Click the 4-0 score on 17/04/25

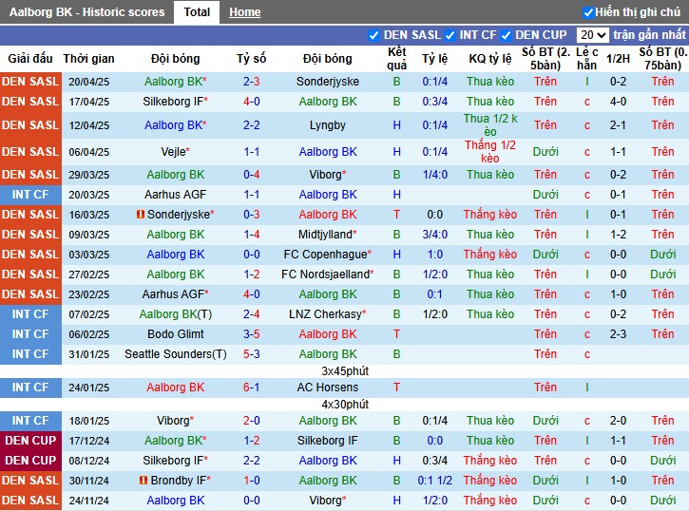pyautogui.click(x=251, y=102)
